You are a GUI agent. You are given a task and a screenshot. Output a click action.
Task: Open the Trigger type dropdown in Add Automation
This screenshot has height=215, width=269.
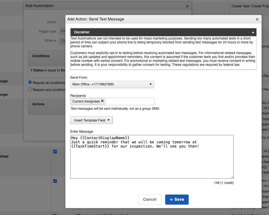62,31
